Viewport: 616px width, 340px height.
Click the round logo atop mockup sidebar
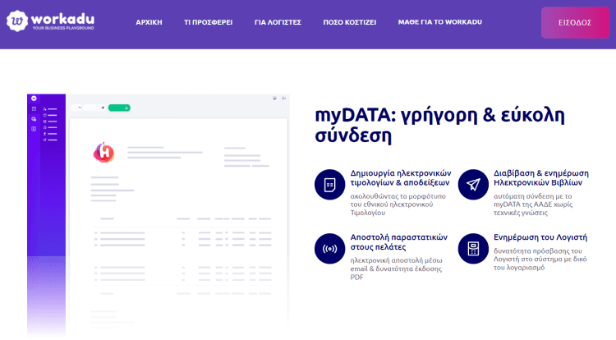pos(34,99)
